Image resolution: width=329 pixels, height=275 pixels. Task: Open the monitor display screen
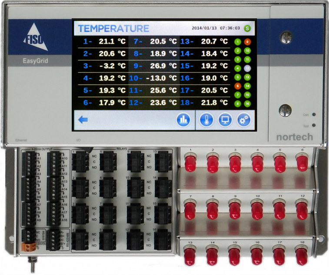point(225,120)
